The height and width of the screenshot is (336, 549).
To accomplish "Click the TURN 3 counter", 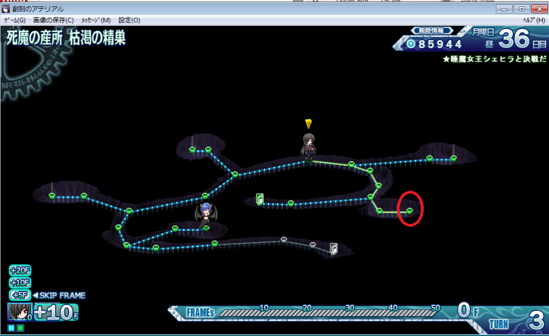I will [x=517, y=321].
